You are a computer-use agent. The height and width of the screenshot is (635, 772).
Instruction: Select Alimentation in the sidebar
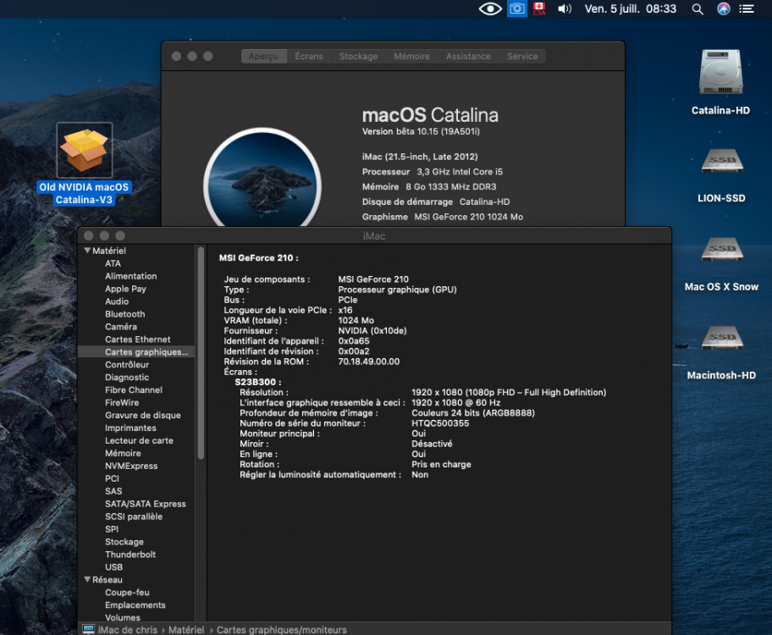(x=131, y=276)
